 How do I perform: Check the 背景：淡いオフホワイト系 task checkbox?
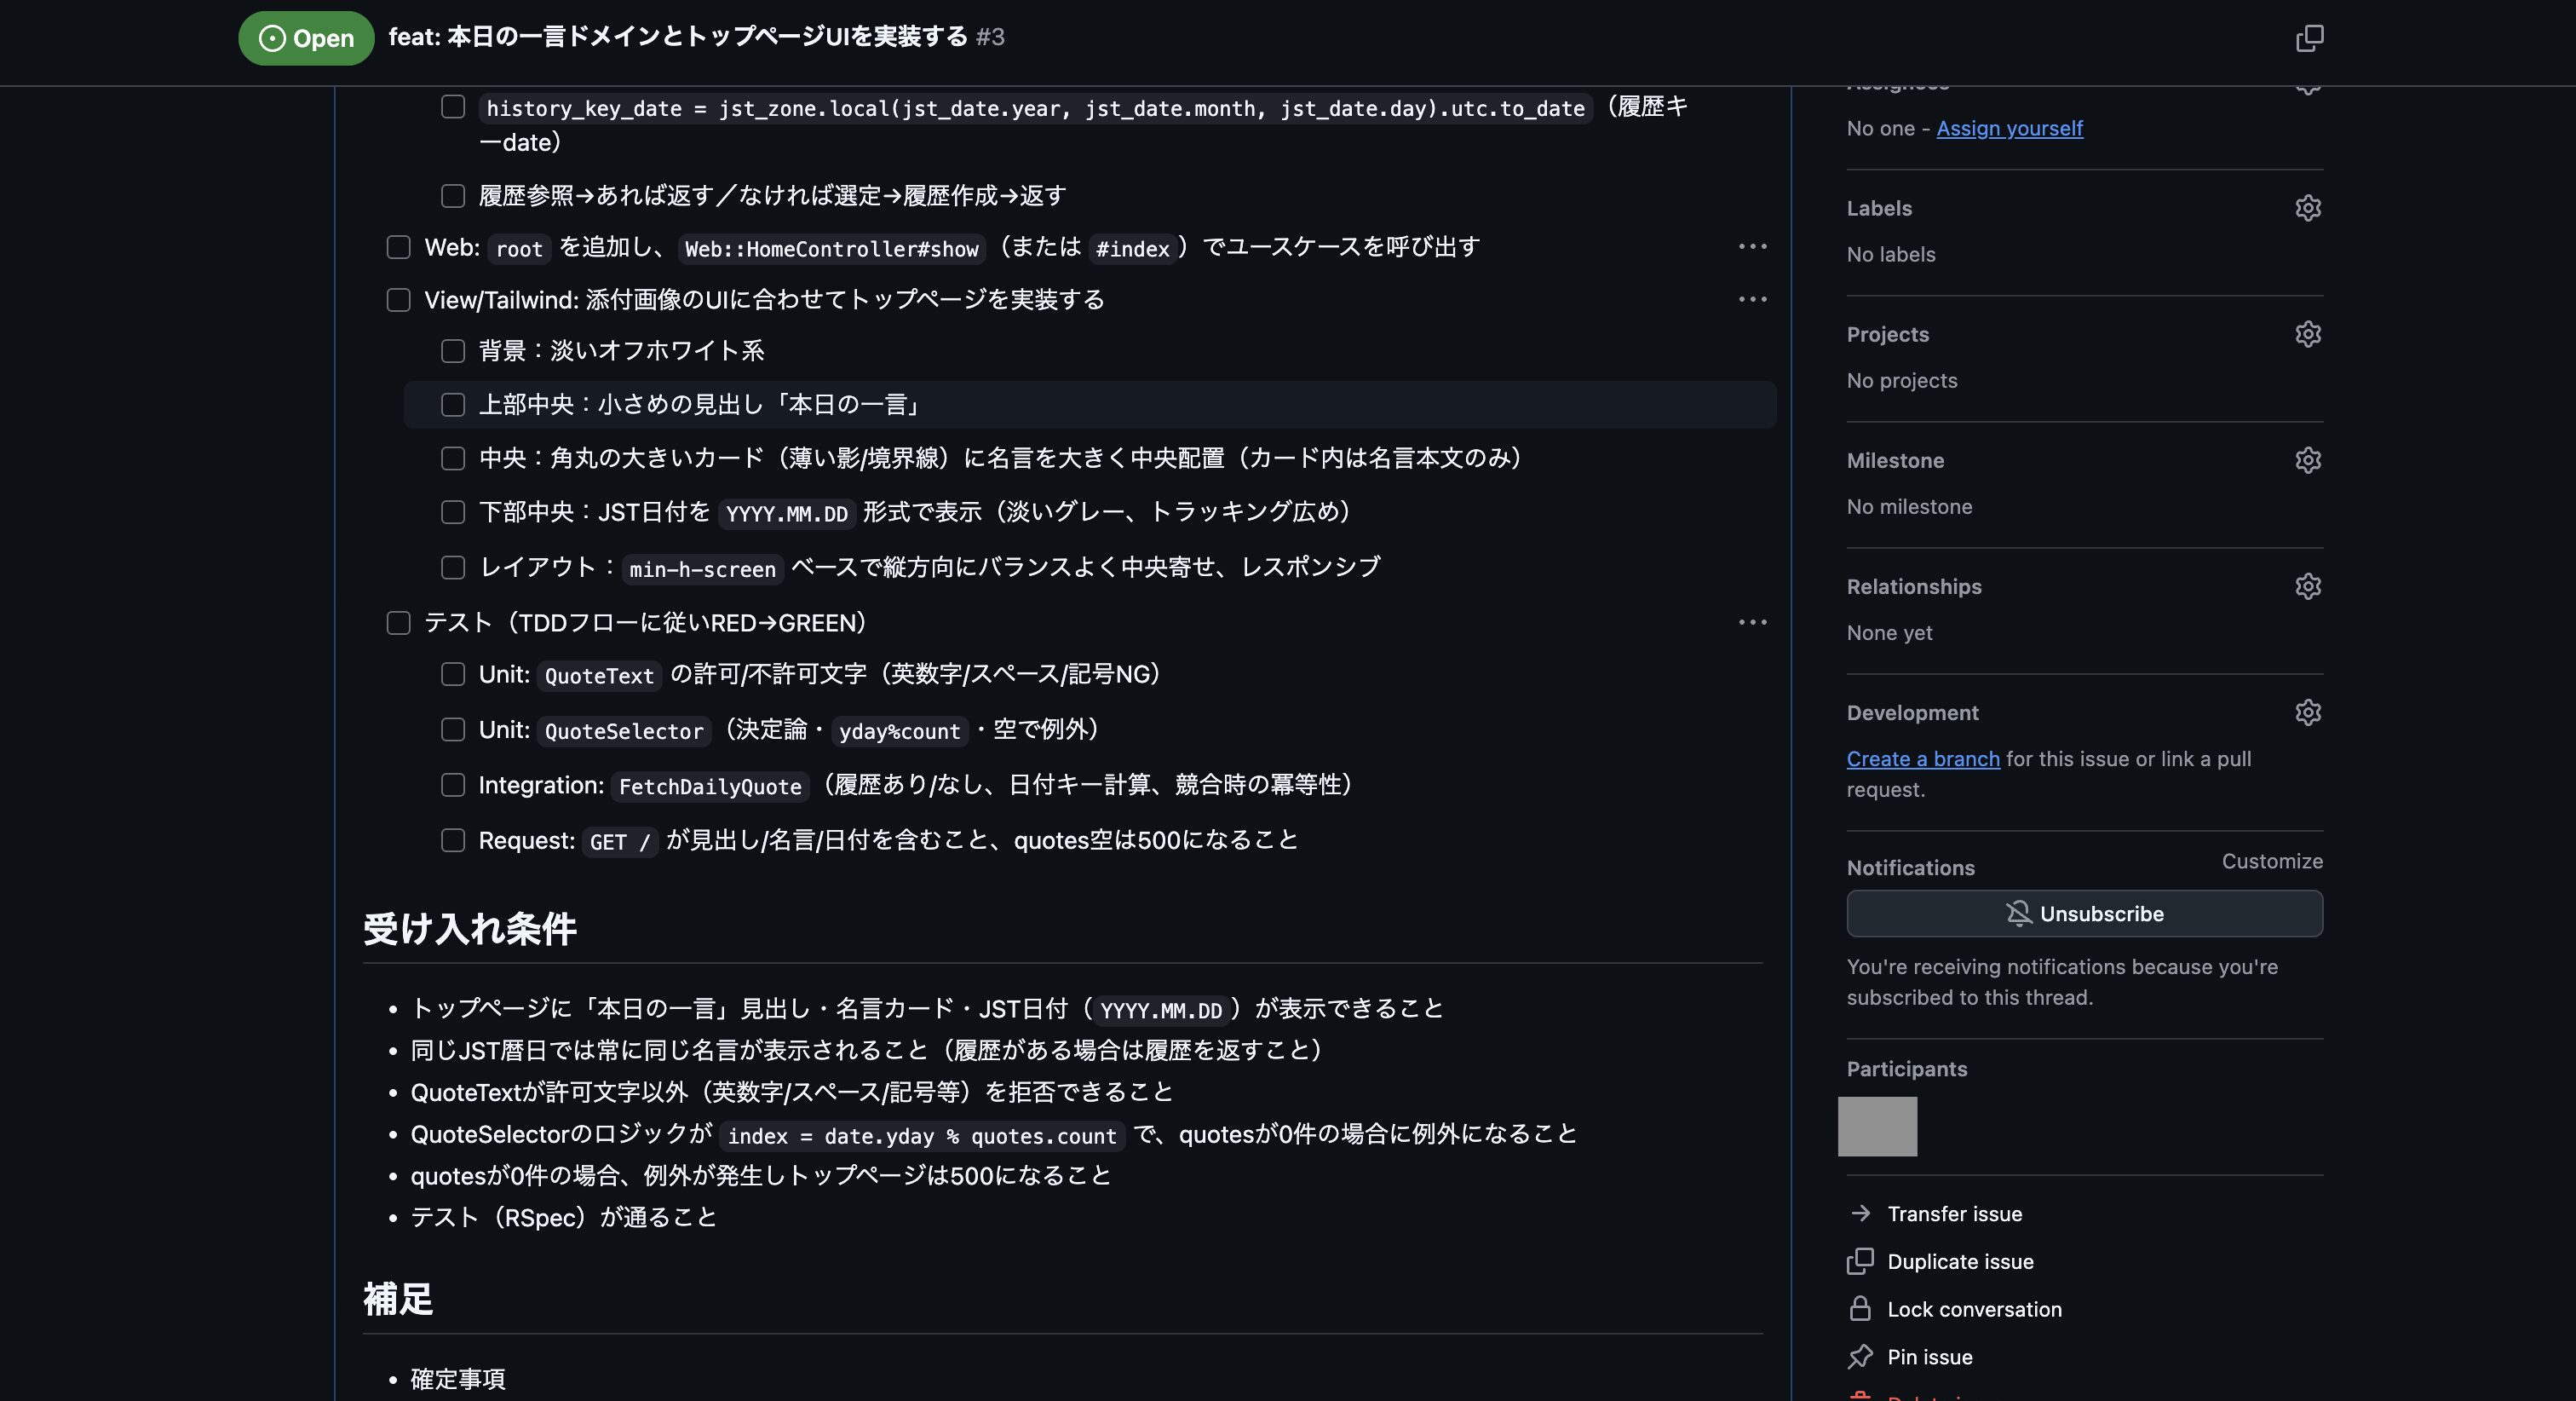(453, 351)
